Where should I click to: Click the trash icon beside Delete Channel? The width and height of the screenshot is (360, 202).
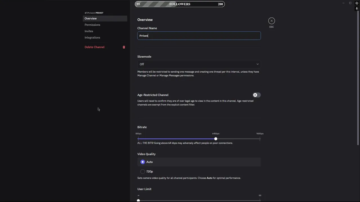[124, 47]
